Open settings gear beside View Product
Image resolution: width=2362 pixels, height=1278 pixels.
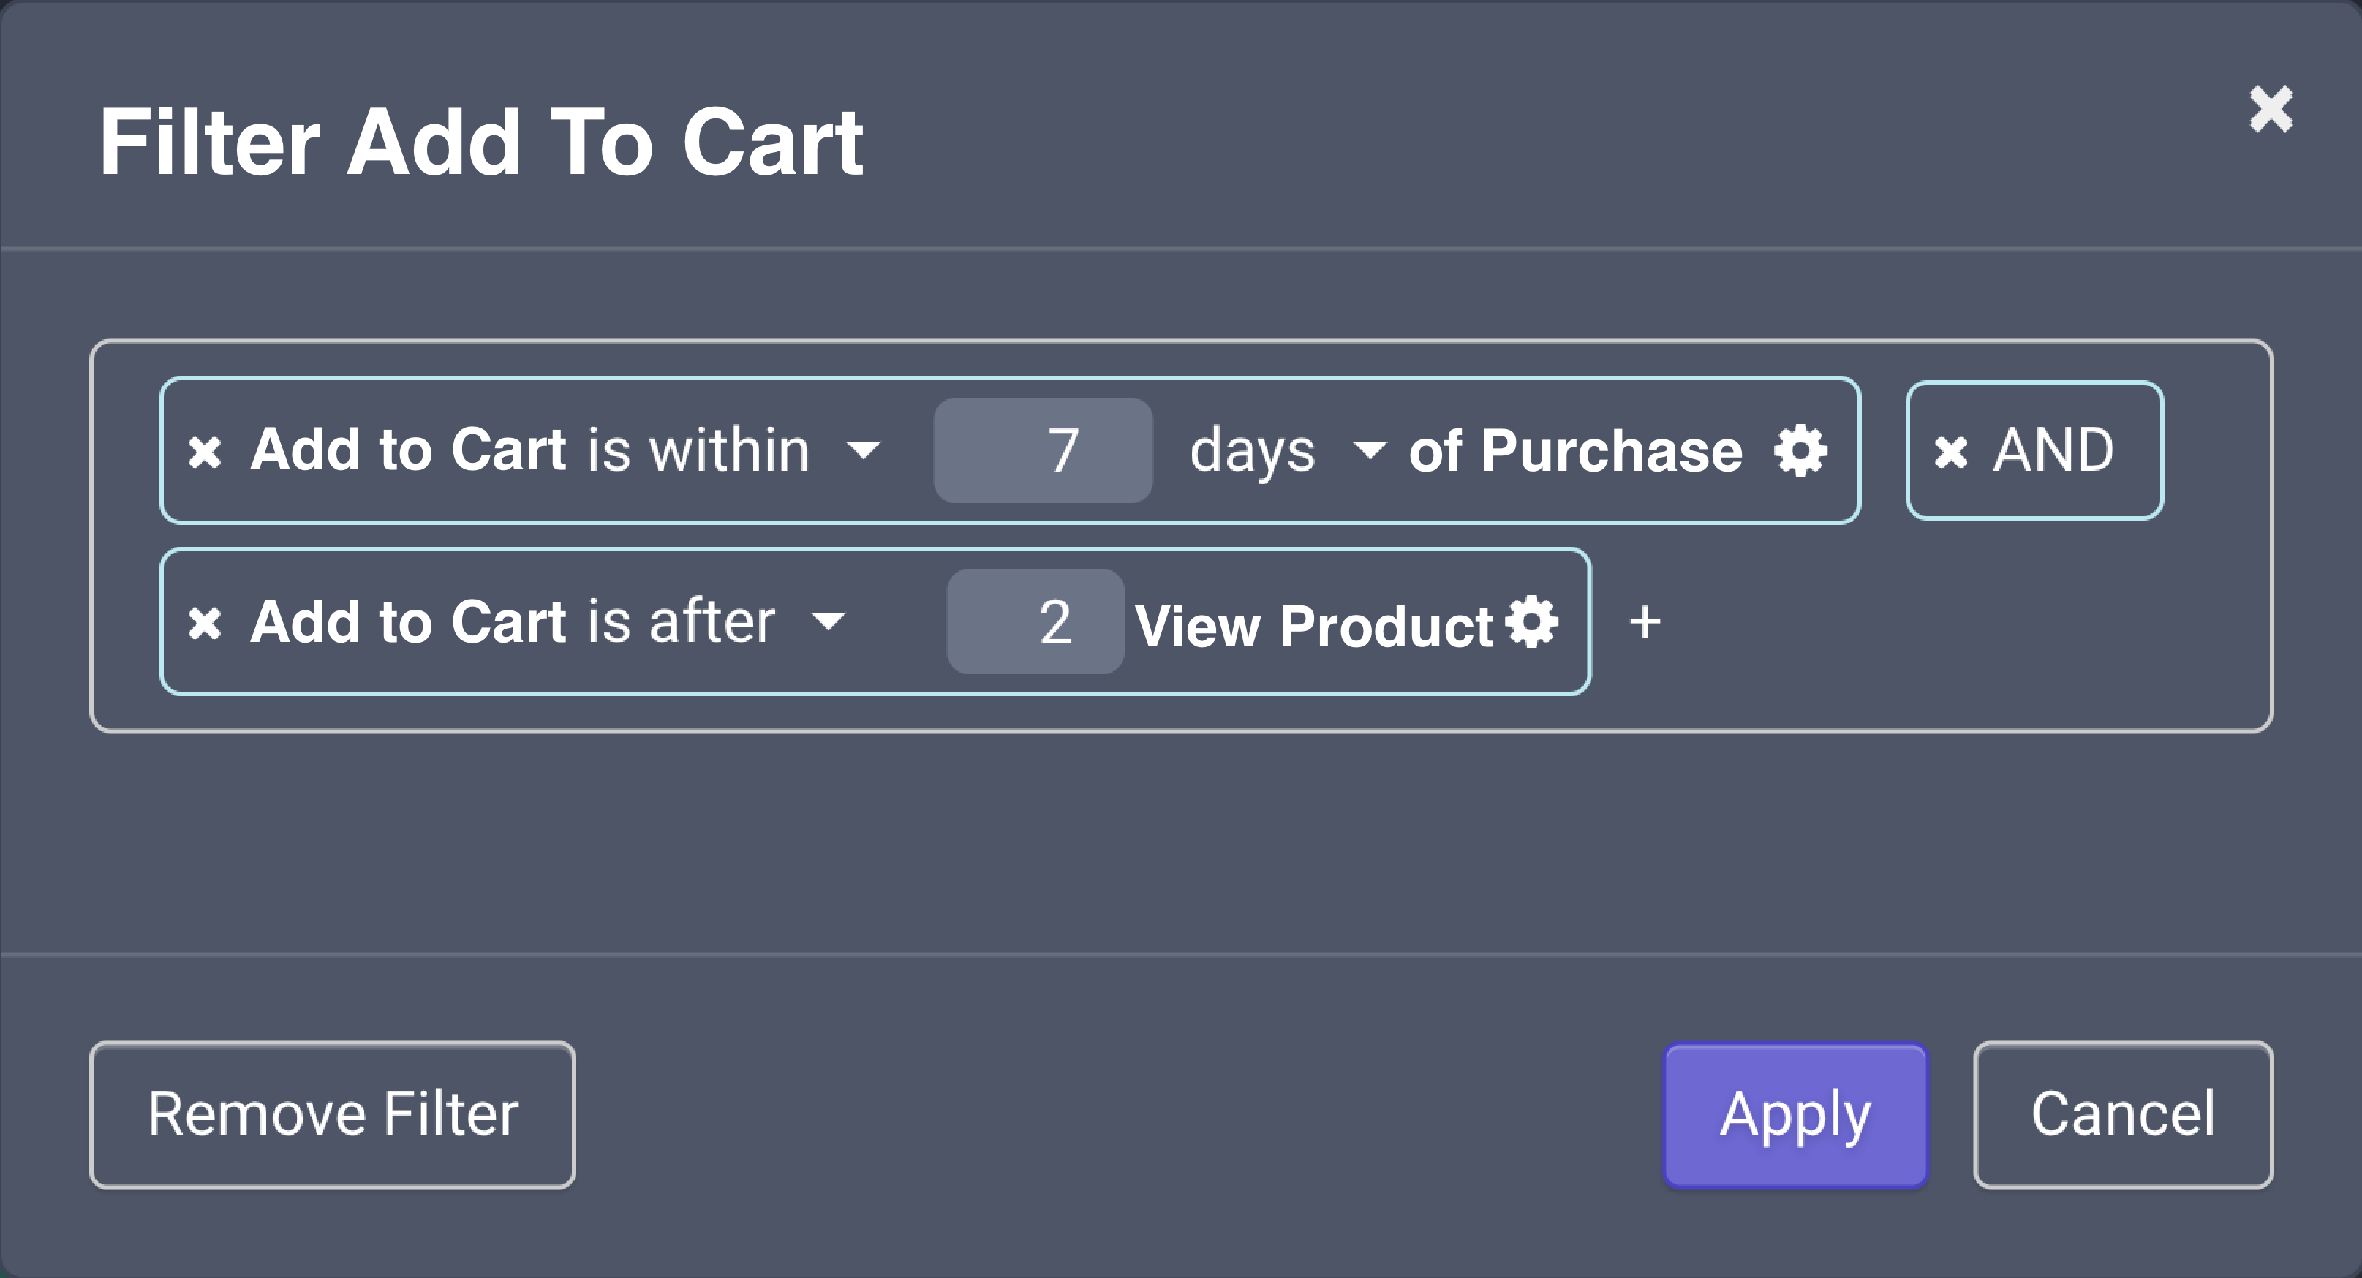[x=1532, y=621]
